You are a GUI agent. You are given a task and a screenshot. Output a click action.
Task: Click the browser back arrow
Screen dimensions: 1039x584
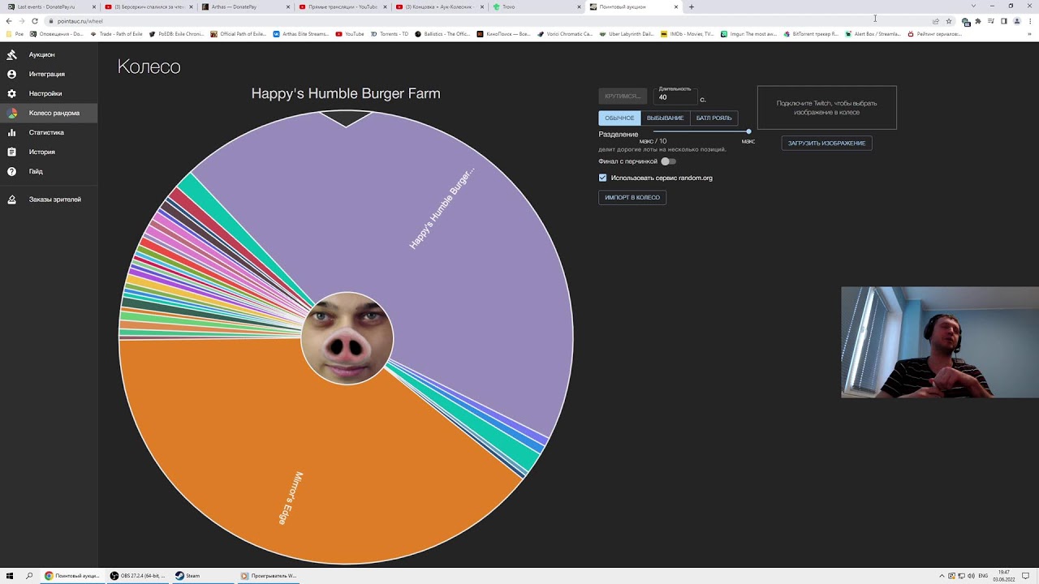tap(9, 21)
